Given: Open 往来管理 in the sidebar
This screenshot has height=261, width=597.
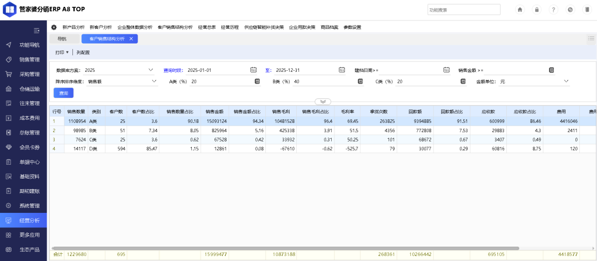Looking at the screenshot, I should click(x=23, y=103).
